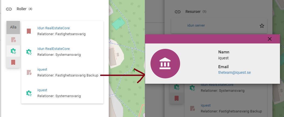Click building-pin icon of iquest Backup row
Image resolution: width=284 pixels, height=117 pixels.
(x=29, y=72)
